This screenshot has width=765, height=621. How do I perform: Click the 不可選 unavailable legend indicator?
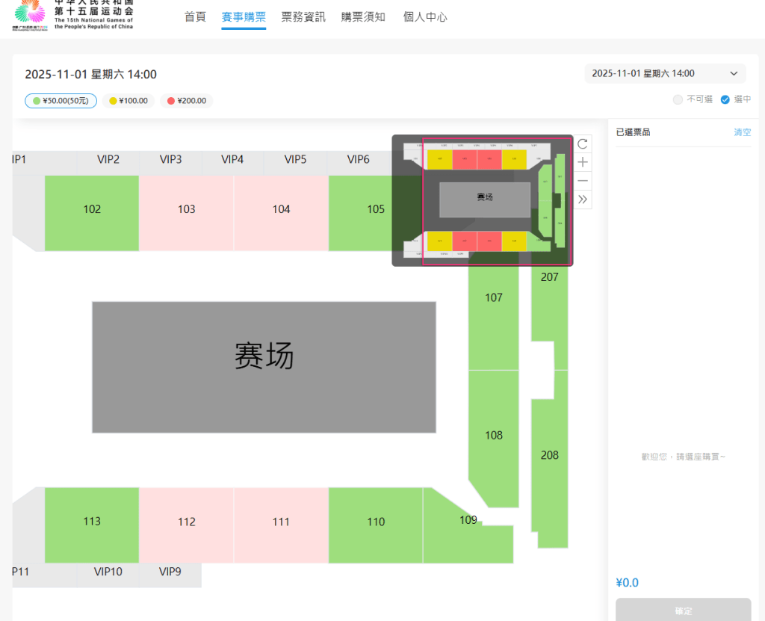pos(677,99)
